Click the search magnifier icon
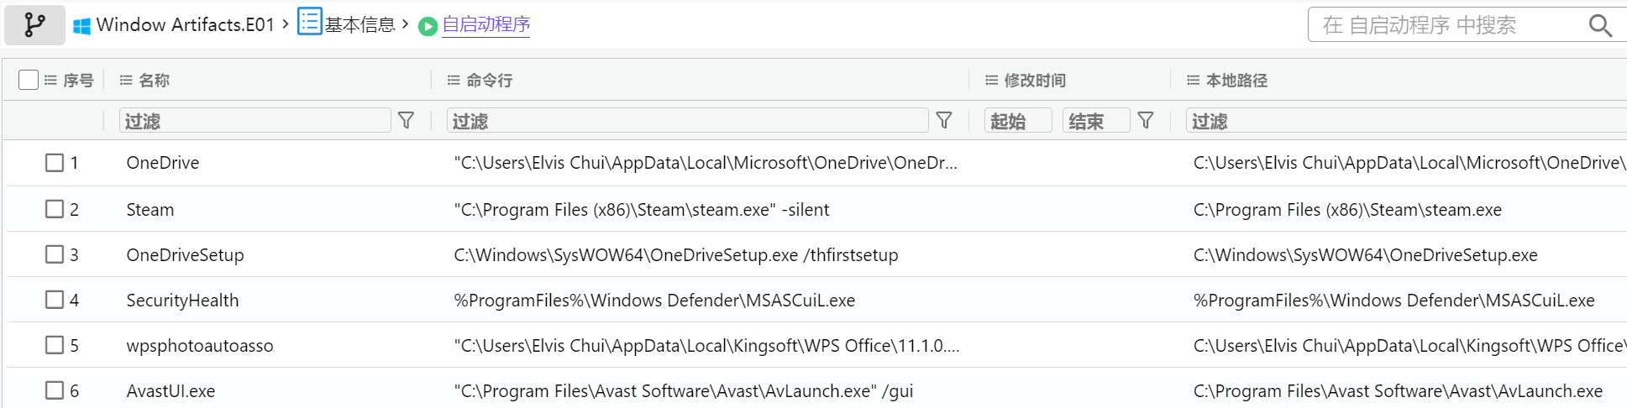The height and width of the screenshot is (408, 1627). [1600, 25]
